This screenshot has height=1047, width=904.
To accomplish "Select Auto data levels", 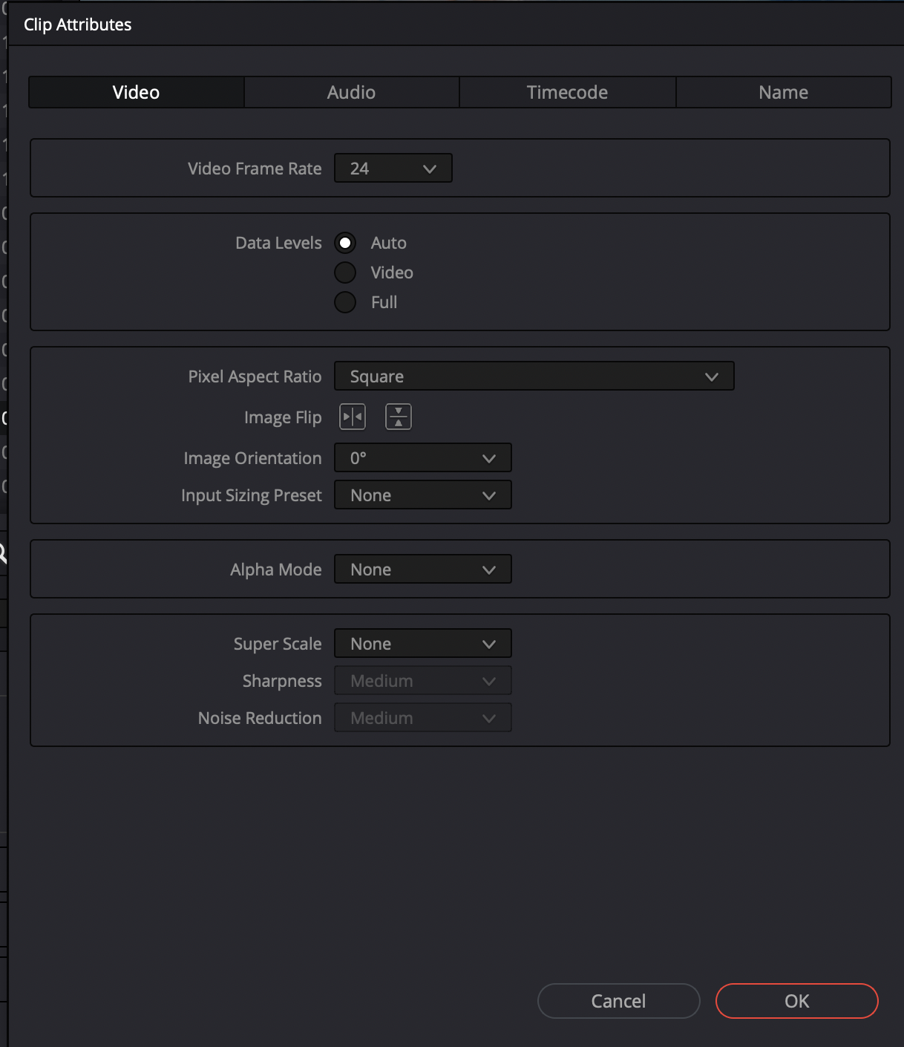I will [345, 243].
